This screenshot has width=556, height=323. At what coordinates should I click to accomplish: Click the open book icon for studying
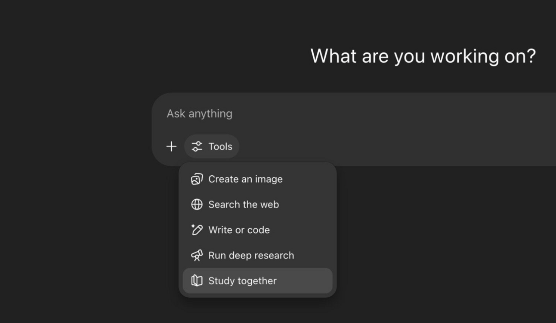[197, 280]
